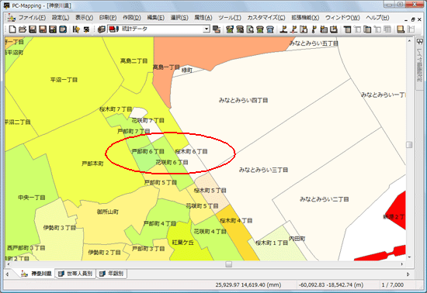Click the layer icon left of 統計データ box
427x293 pixels.
pyautogui.click(x=102, y=29)
